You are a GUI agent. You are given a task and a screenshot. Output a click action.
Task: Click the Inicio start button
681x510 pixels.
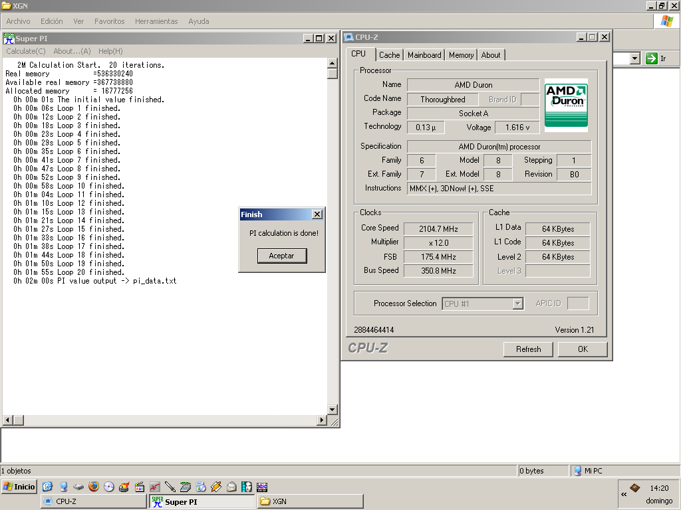[19, 487]
